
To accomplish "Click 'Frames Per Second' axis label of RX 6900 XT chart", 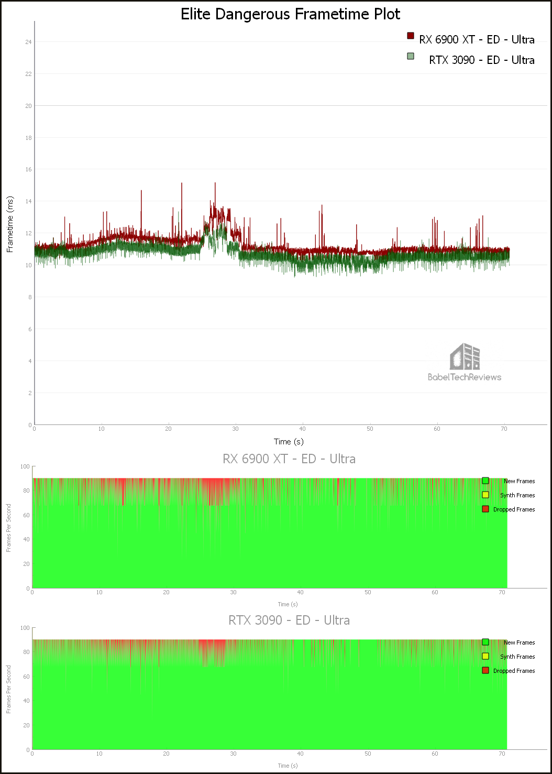I will (8, 528).
